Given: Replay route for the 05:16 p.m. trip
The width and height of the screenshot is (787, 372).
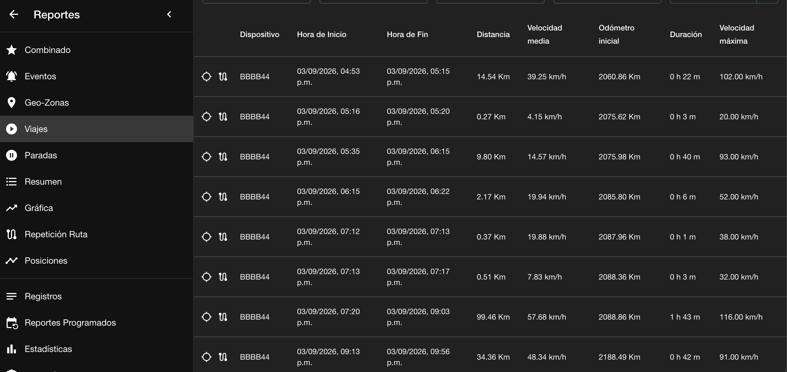Looking at the screenshot, I should pyautogui.click(x=223, y=117).
